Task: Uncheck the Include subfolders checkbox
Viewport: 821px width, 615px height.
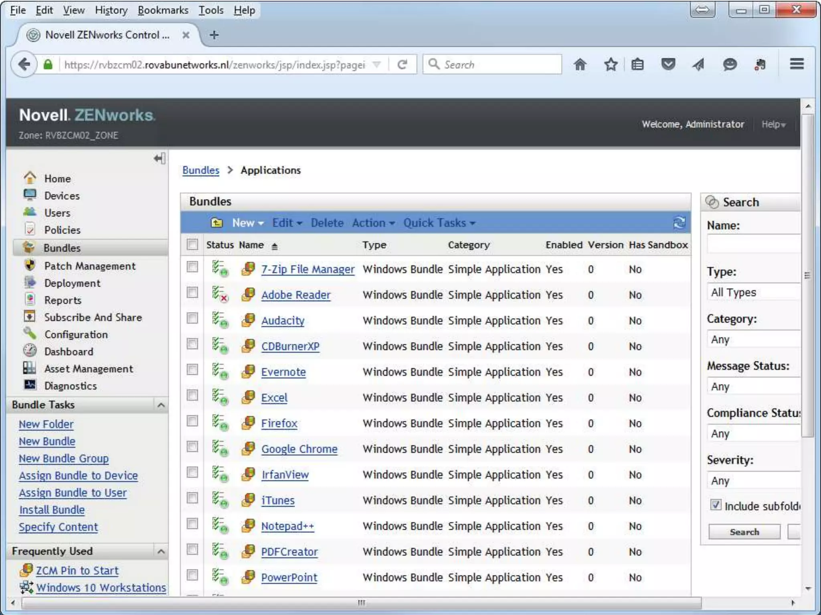Action: tap(716, 504)
